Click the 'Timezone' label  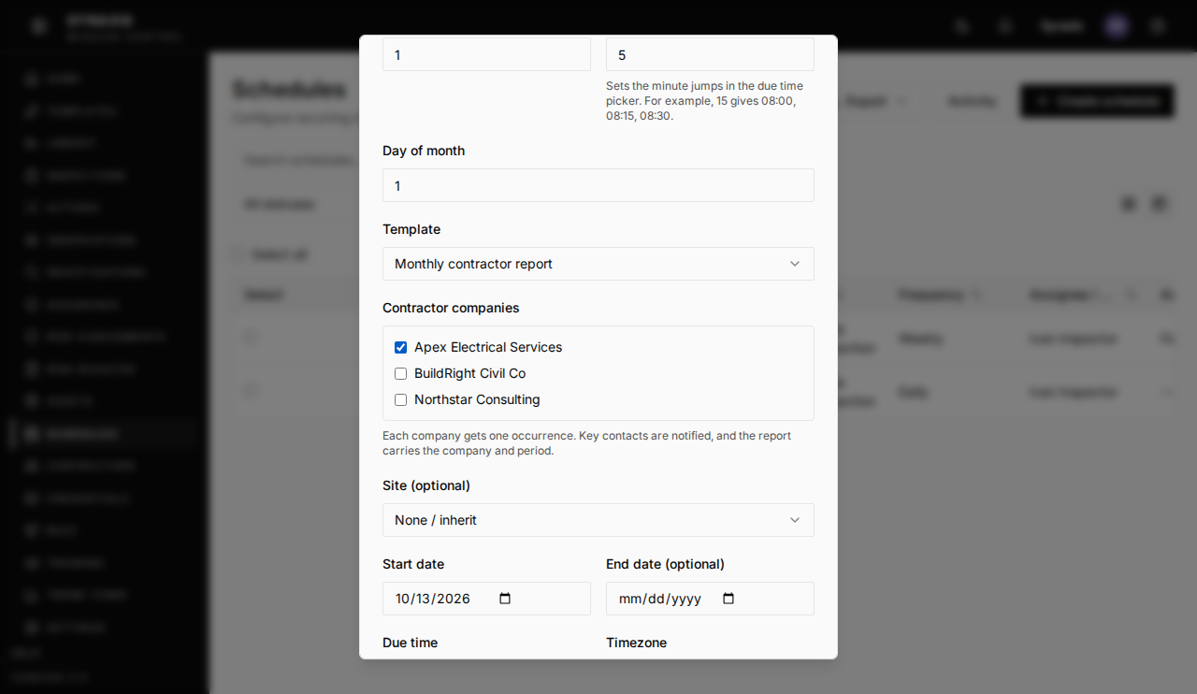pos(636,643)
